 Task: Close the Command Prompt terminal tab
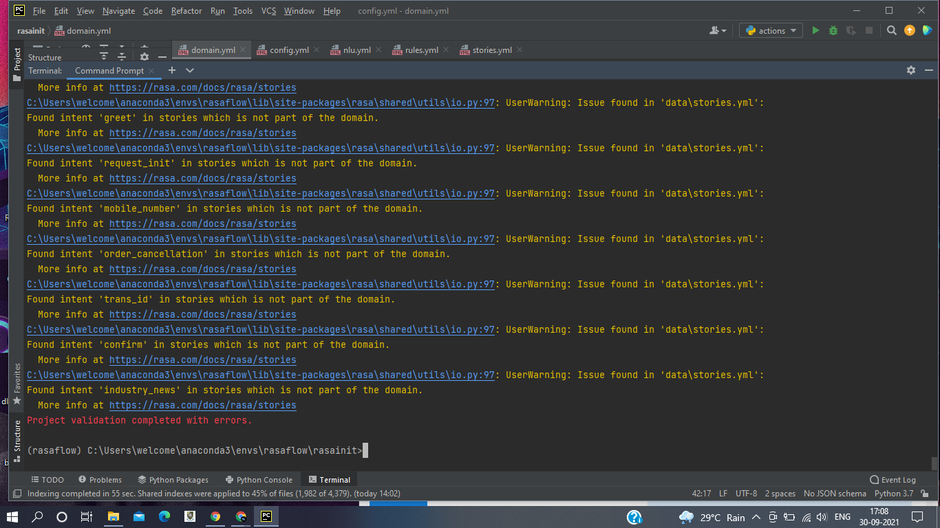pos(151,71)
